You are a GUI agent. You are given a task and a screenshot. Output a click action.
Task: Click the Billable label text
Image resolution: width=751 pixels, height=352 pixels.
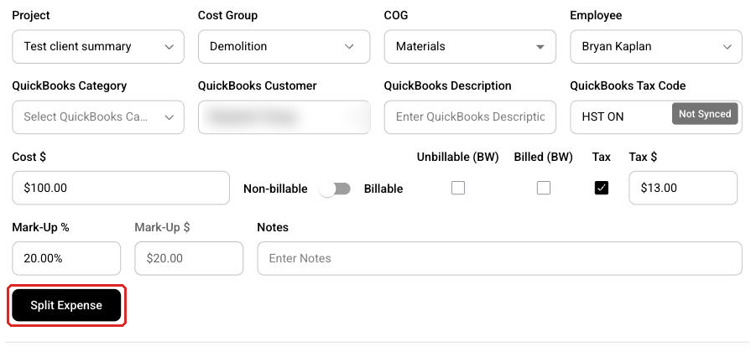pos(383,189)
